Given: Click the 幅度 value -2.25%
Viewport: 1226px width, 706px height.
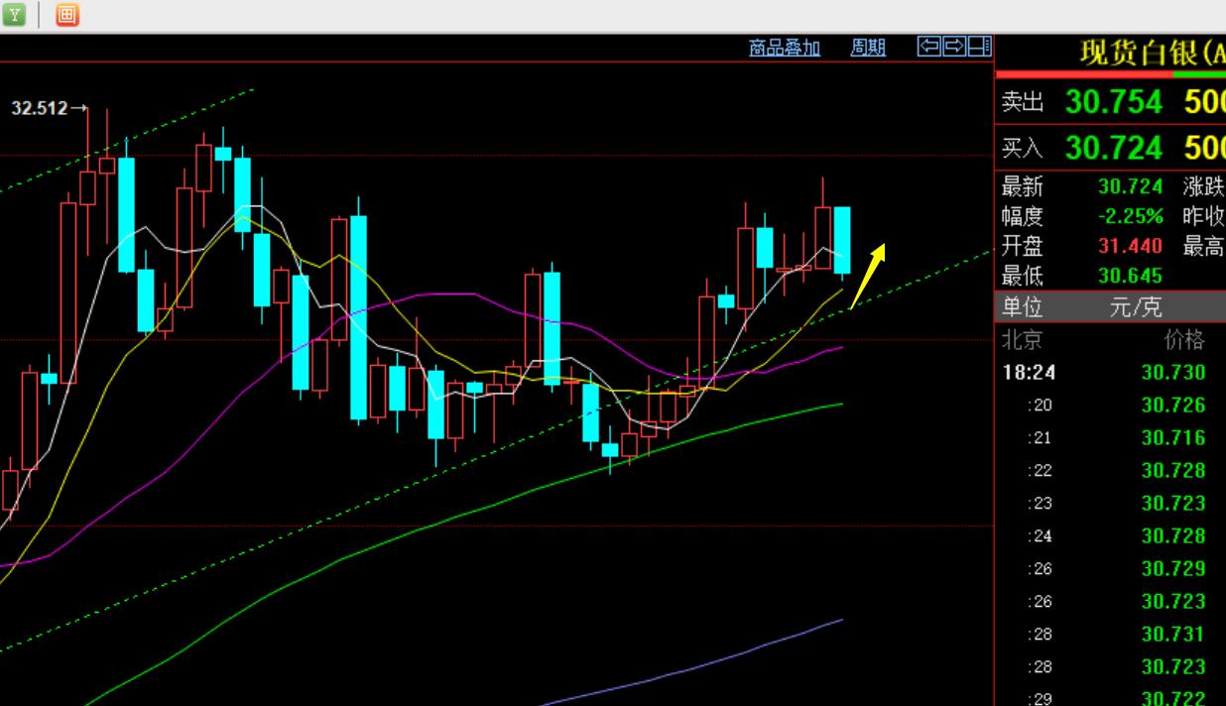Looking at the screenshot, I should [1131, 216].
